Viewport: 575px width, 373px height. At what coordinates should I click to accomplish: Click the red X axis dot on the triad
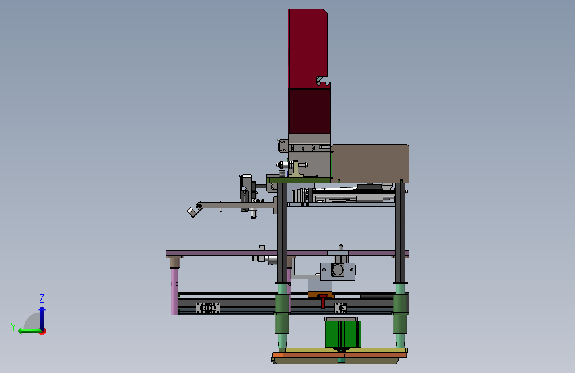[x=43, y=331]
